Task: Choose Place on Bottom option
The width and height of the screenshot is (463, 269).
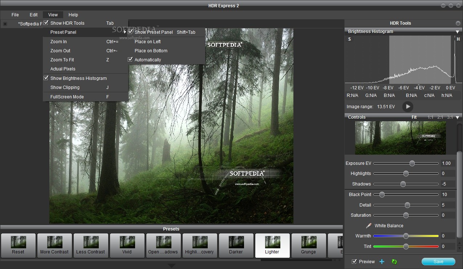Action: coord(166,51)
